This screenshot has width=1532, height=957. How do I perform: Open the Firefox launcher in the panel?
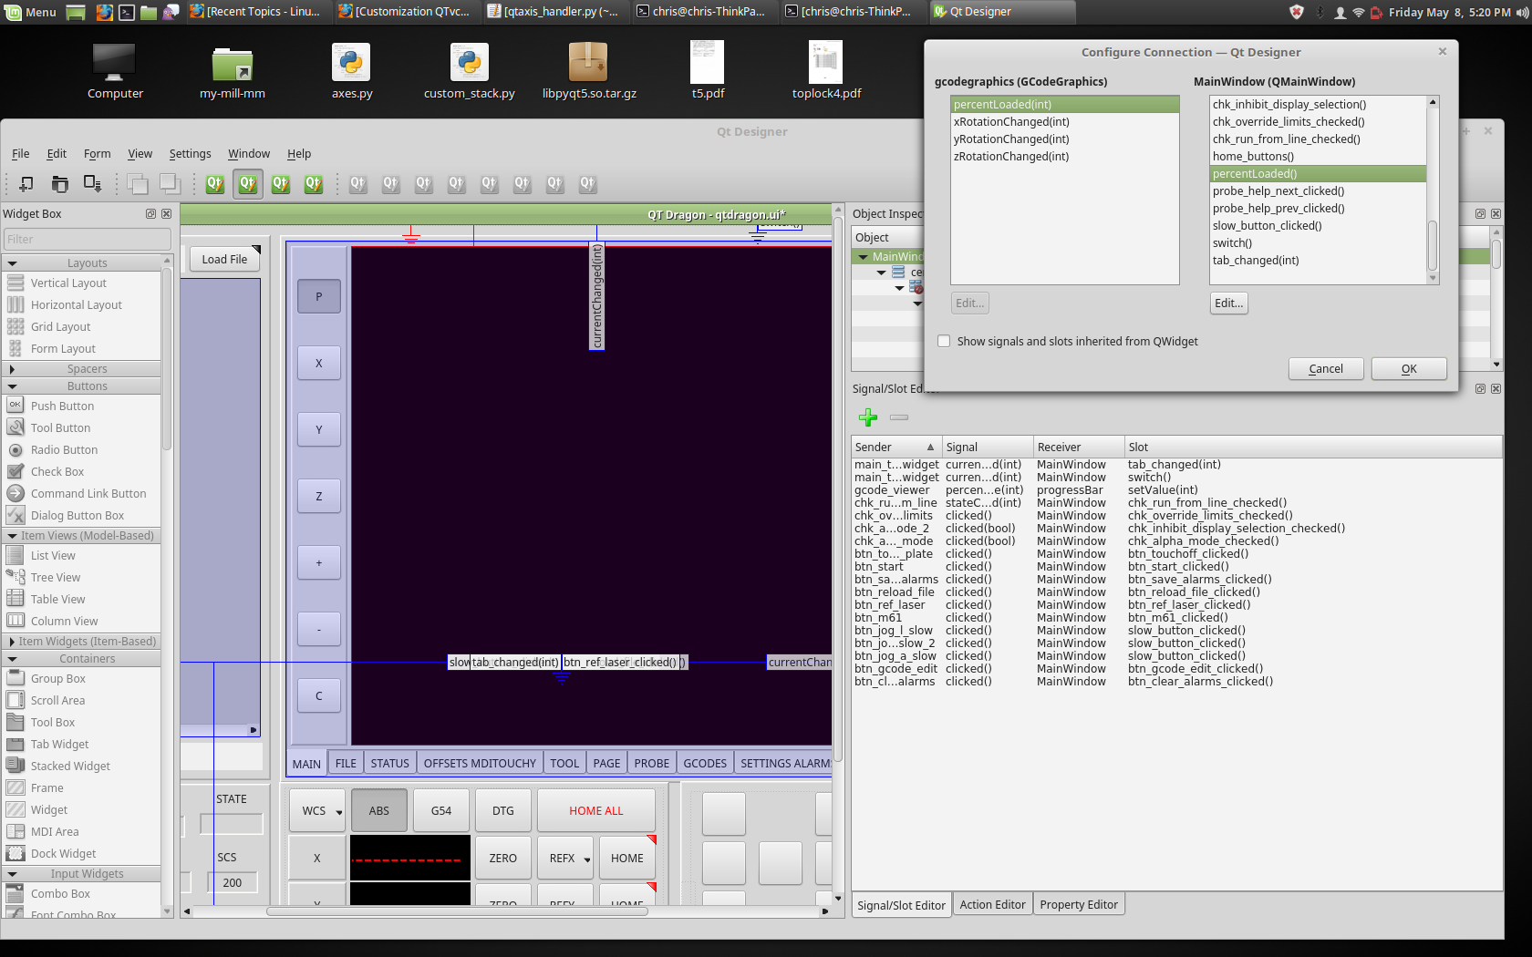(105, 12)
